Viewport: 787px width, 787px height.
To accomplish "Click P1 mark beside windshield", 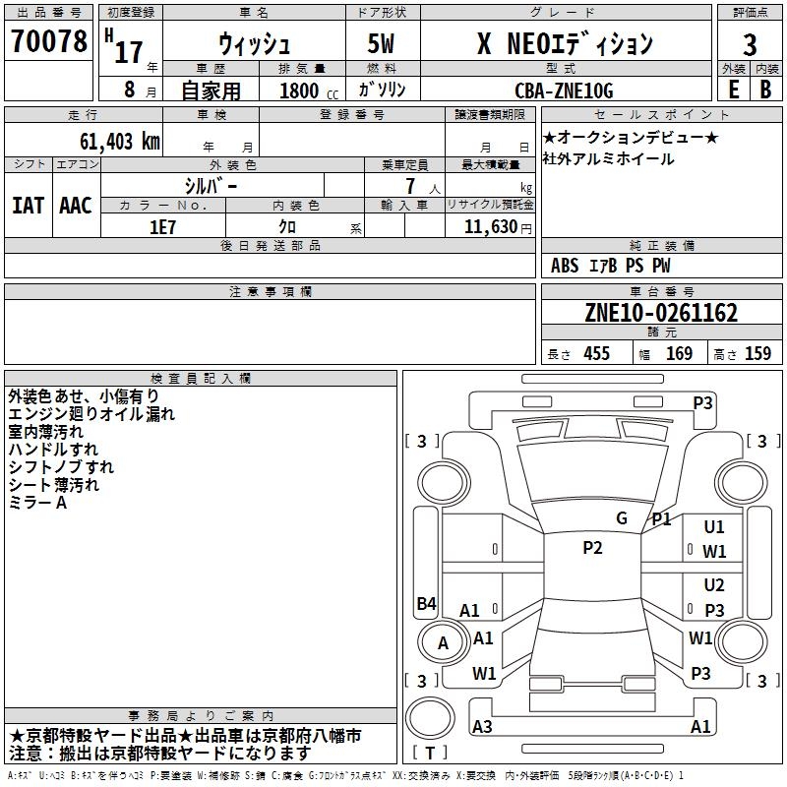I will click(661, 519).
